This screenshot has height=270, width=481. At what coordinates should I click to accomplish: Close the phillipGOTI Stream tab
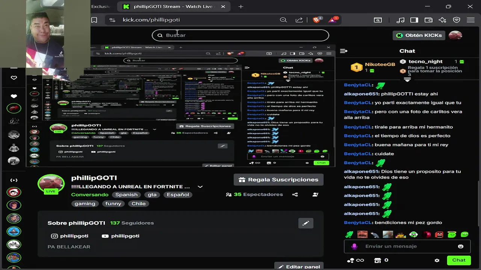pos(223,7)
